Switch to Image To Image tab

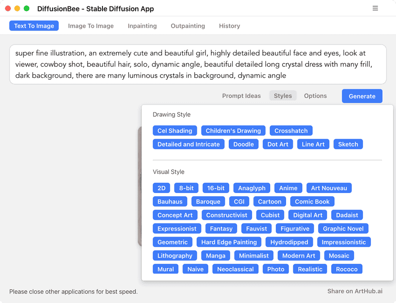91,26
